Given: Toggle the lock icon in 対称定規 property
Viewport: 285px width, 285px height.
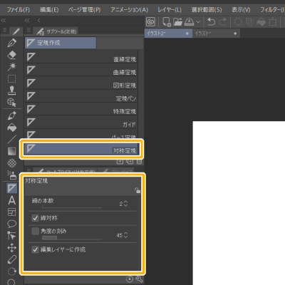Looking at the screenshot, I should point(138,190).
